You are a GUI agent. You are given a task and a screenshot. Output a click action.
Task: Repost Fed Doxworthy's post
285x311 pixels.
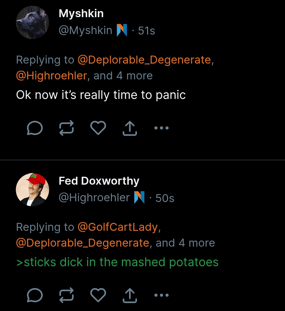point(66,295)
